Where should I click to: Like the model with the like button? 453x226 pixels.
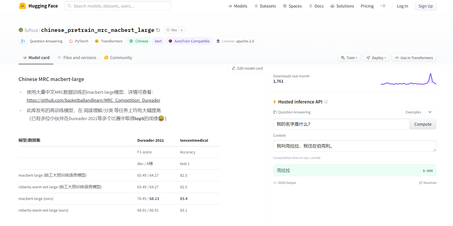pyautogui.click(x=171, y=30)
